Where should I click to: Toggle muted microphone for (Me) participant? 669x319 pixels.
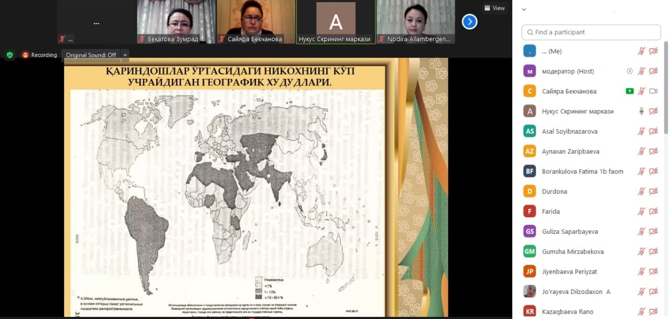click(x=641, y=51)
